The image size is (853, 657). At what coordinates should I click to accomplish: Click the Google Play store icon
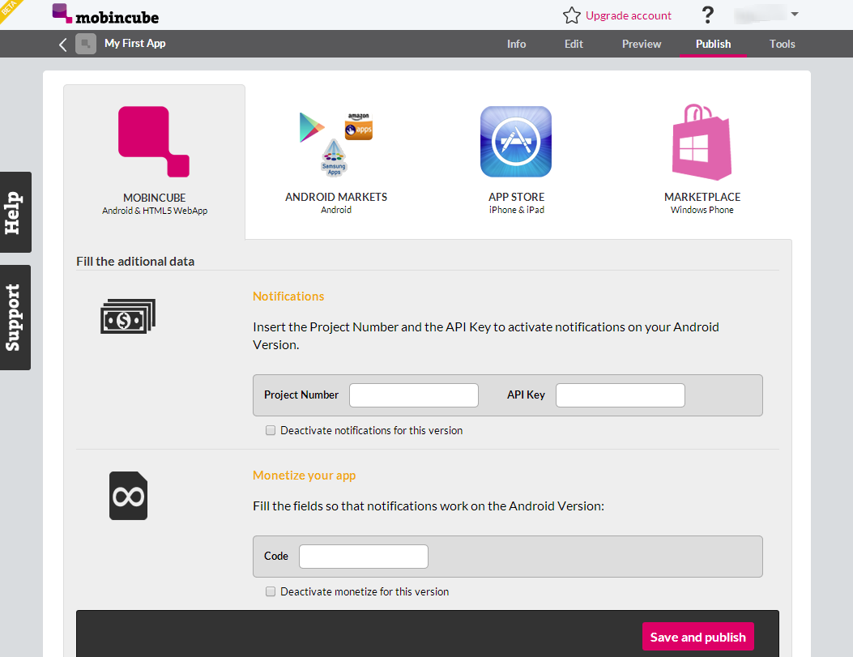[x=312, y=127]
